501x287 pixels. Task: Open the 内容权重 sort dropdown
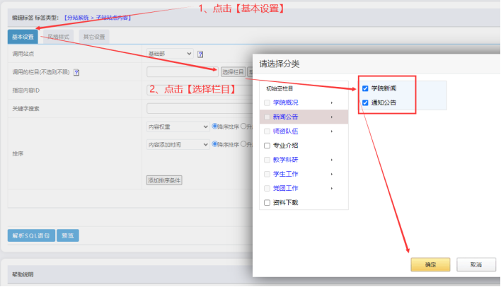click(178, 127)
